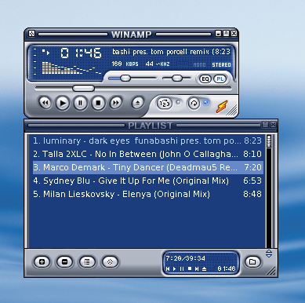The image size is (305, 303).
Task: Open the playlist Manage/load list folder button
Action: pos(252,261)
